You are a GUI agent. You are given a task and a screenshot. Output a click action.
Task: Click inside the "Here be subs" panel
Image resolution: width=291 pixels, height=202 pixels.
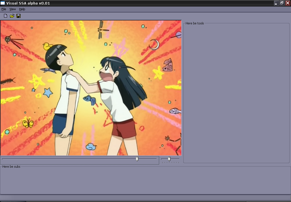click(145, 181)
